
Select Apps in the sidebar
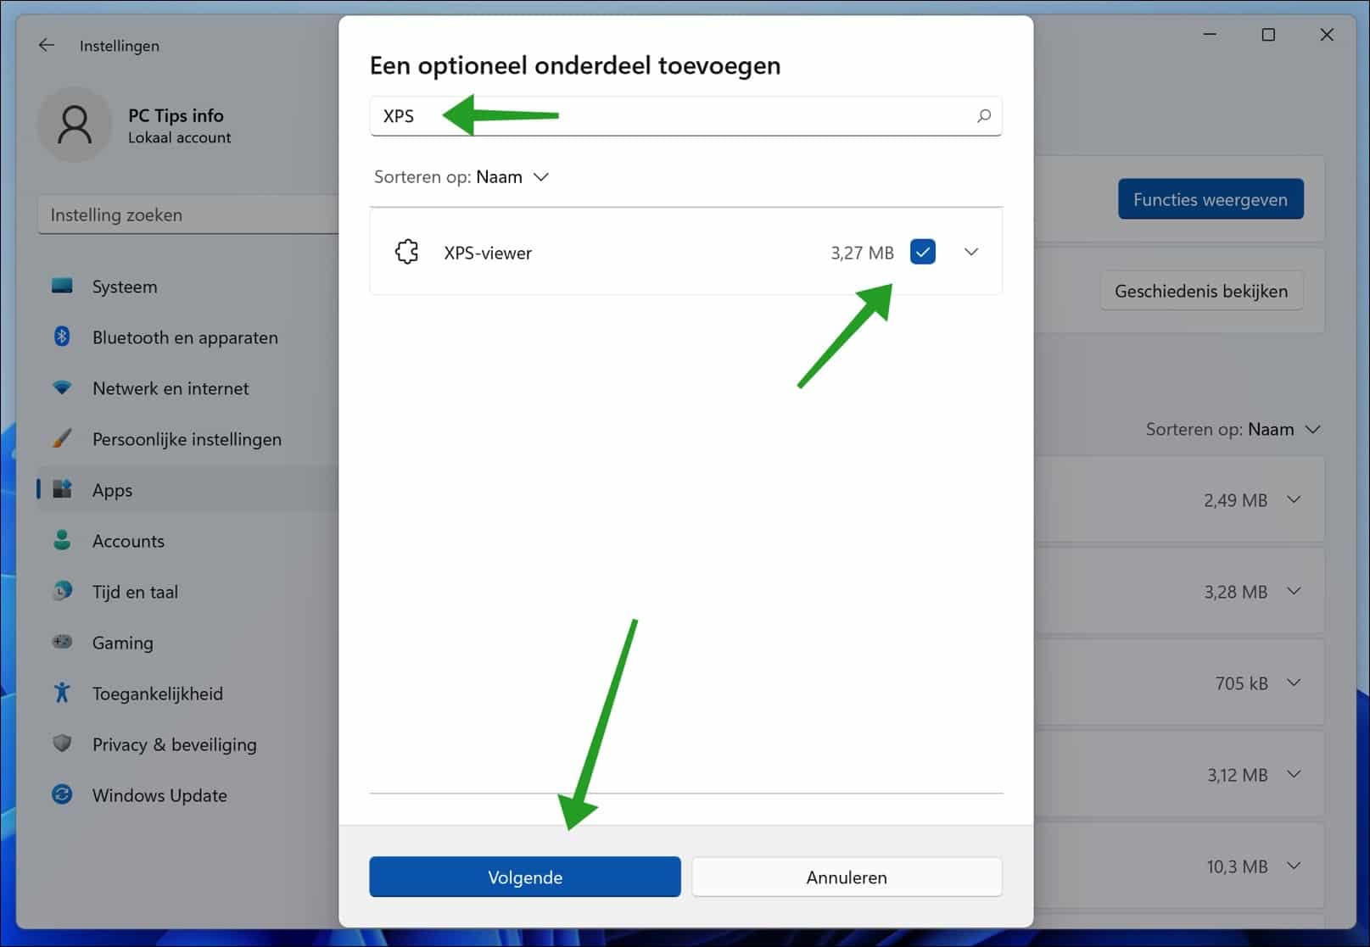111,489
